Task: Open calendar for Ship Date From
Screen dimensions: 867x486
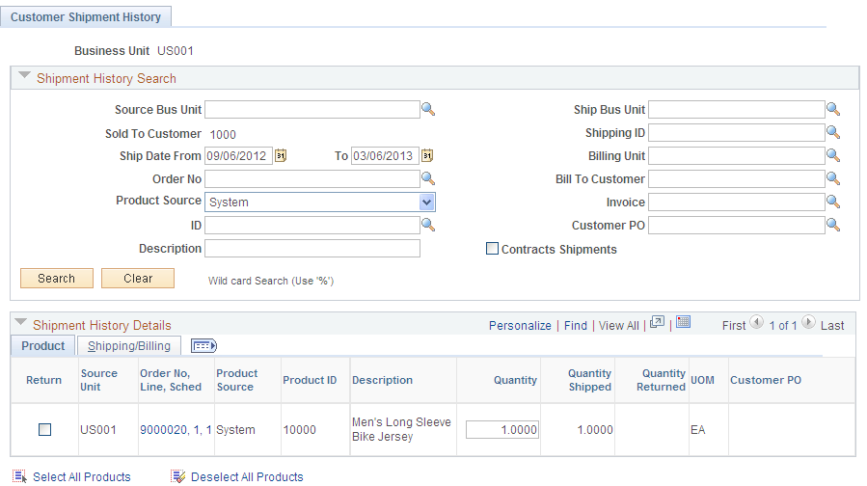Action: [281, 156]
